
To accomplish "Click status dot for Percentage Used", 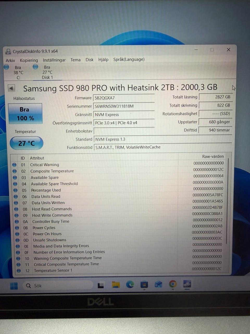I will 15,190.
